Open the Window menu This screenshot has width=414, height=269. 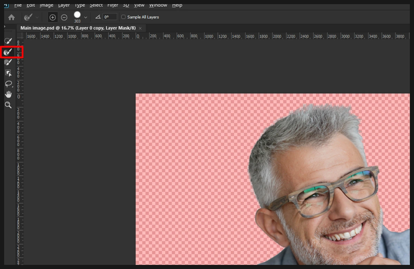tap(158, 5)
